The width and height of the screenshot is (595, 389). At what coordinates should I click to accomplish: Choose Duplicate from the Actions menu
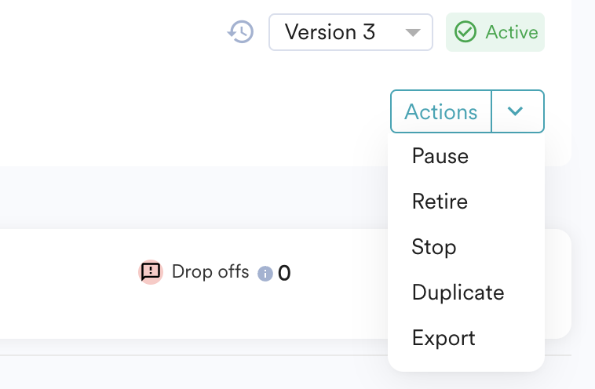[x=458, y=293]
